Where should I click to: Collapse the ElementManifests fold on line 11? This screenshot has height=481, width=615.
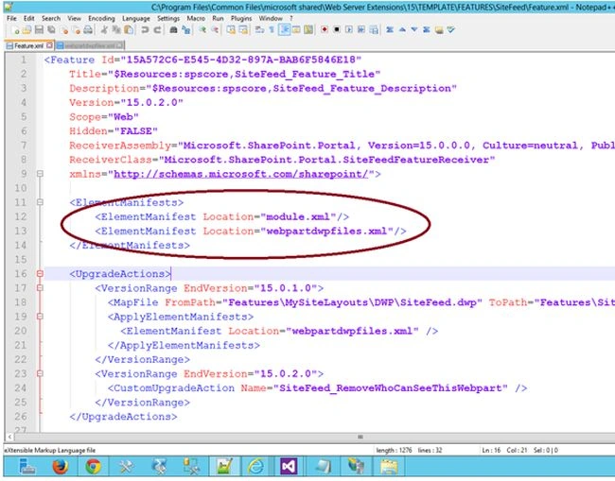tap(40, 202)
